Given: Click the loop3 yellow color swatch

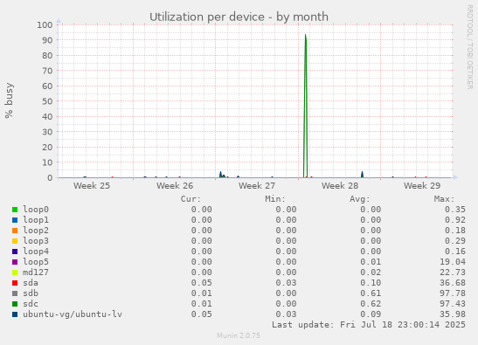Looking at the screenshot, I should coord(15,241).
